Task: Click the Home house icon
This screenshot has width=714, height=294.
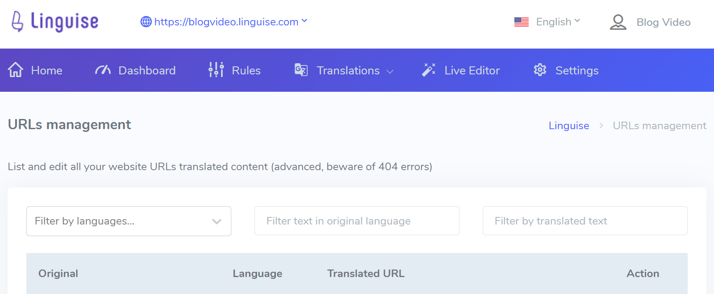Action: pyautogui.click(x=16, y=70)
